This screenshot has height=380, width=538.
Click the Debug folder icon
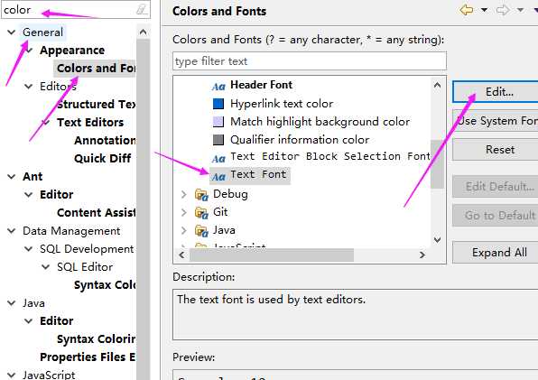pos(201,194)
